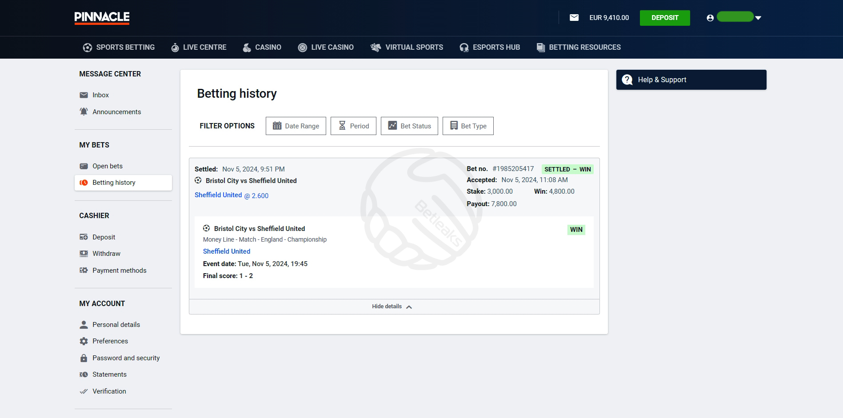Open Announcements
Image resolution: width=843 pixels, height=418 pixels.
point(116,112)
